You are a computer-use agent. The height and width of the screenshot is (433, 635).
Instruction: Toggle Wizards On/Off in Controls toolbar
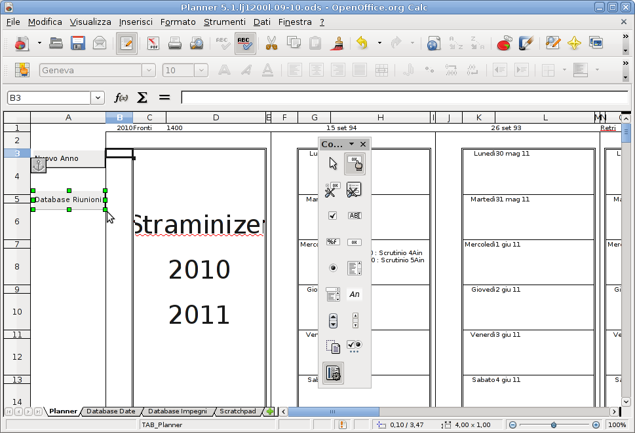(x=333, y=373)
